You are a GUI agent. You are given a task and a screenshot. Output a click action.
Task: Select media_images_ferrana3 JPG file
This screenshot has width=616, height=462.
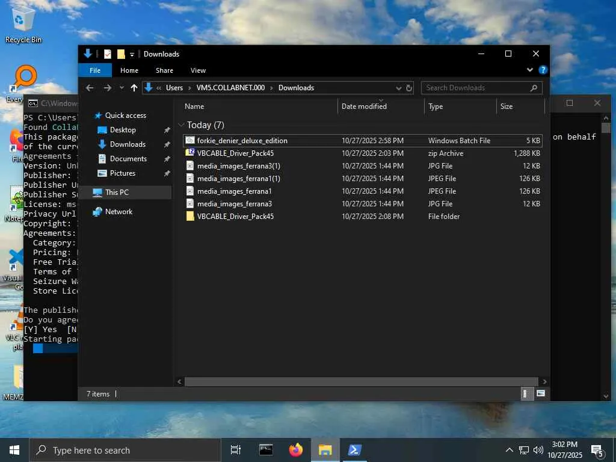(x=362, y=203)
